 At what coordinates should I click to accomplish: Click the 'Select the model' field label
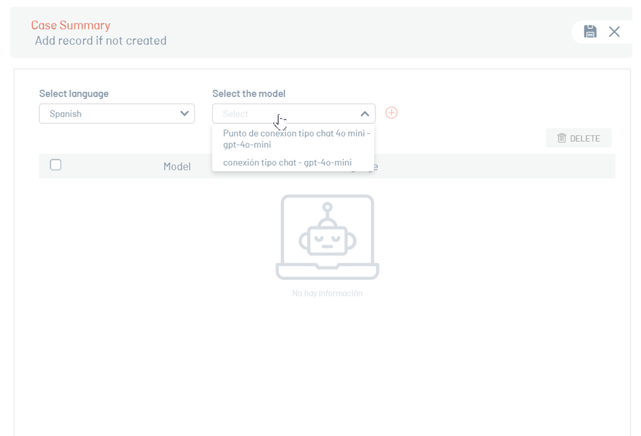click(249, 93)
